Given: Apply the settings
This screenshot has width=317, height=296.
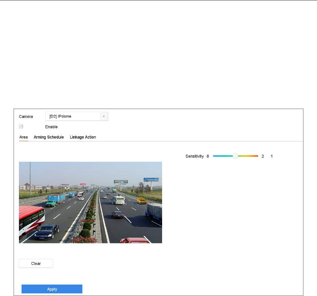Looking at the screenshot, I should [x=52, y=289].
